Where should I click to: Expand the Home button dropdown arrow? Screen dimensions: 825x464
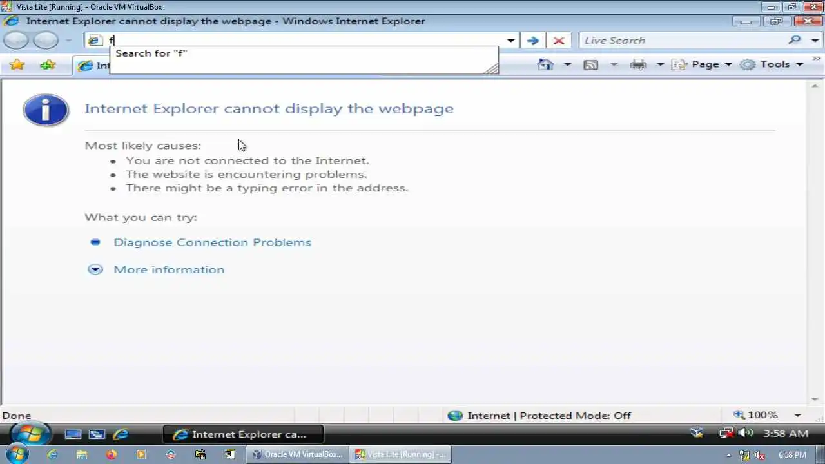[567, 64]
